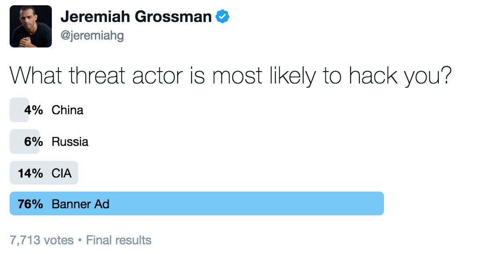Click the tweet's threat actor question text
The image size is (485, 254).
231,76
